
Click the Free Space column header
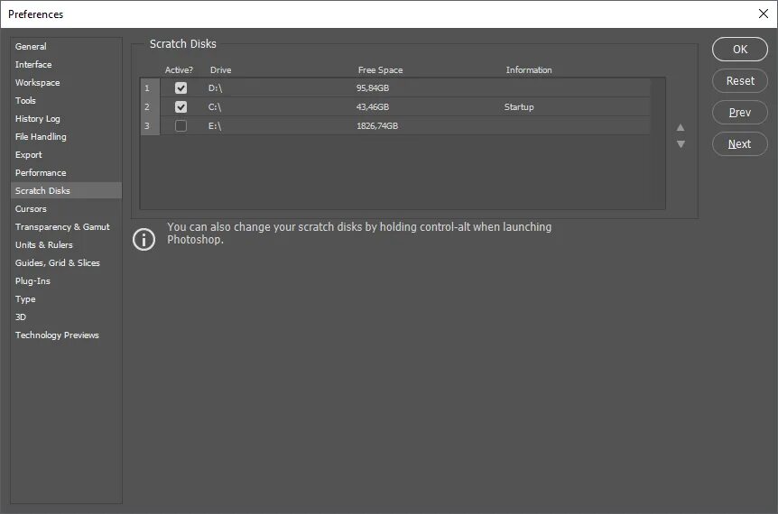[381, 70]
